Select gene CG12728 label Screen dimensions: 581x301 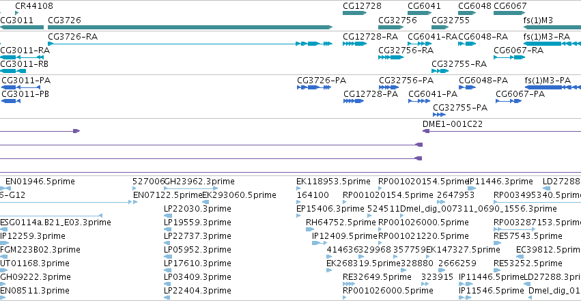362,6
